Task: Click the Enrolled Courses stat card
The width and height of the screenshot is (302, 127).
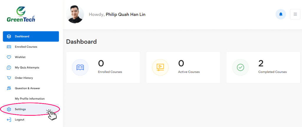Action: [x=103, y=67]
